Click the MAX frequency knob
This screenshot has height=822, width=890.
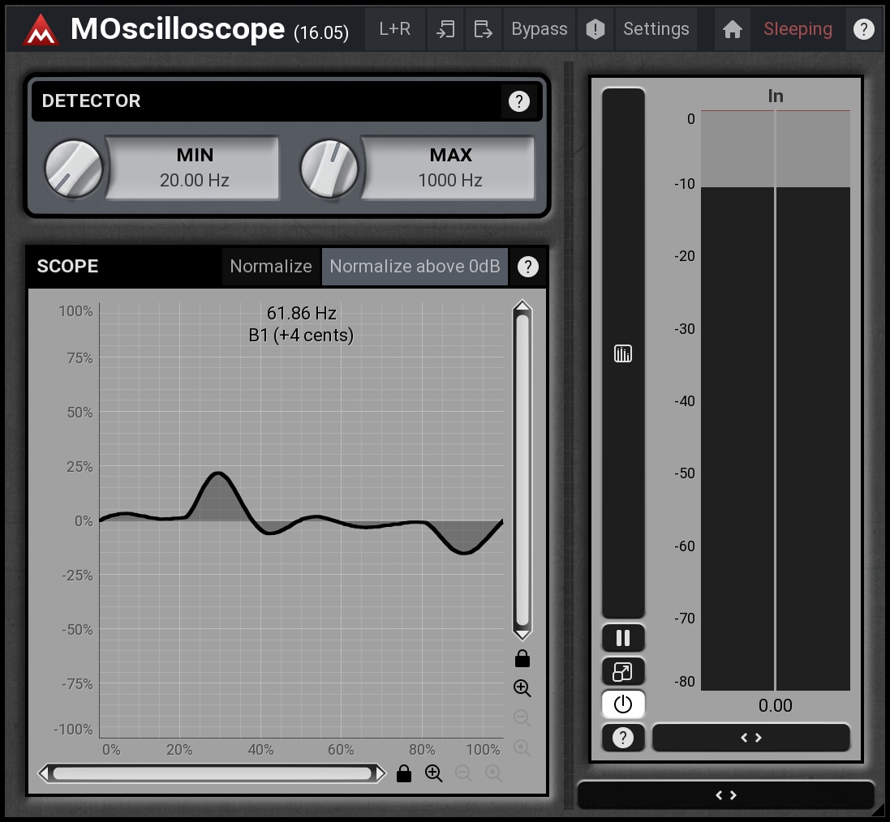329,169
